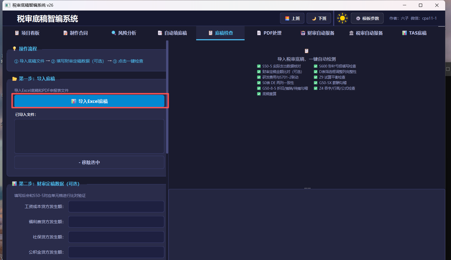Viewport: 451px width, 260px height.
Task: Click the robot icon of 财审自动报备 tab
Action: [303, 33]
